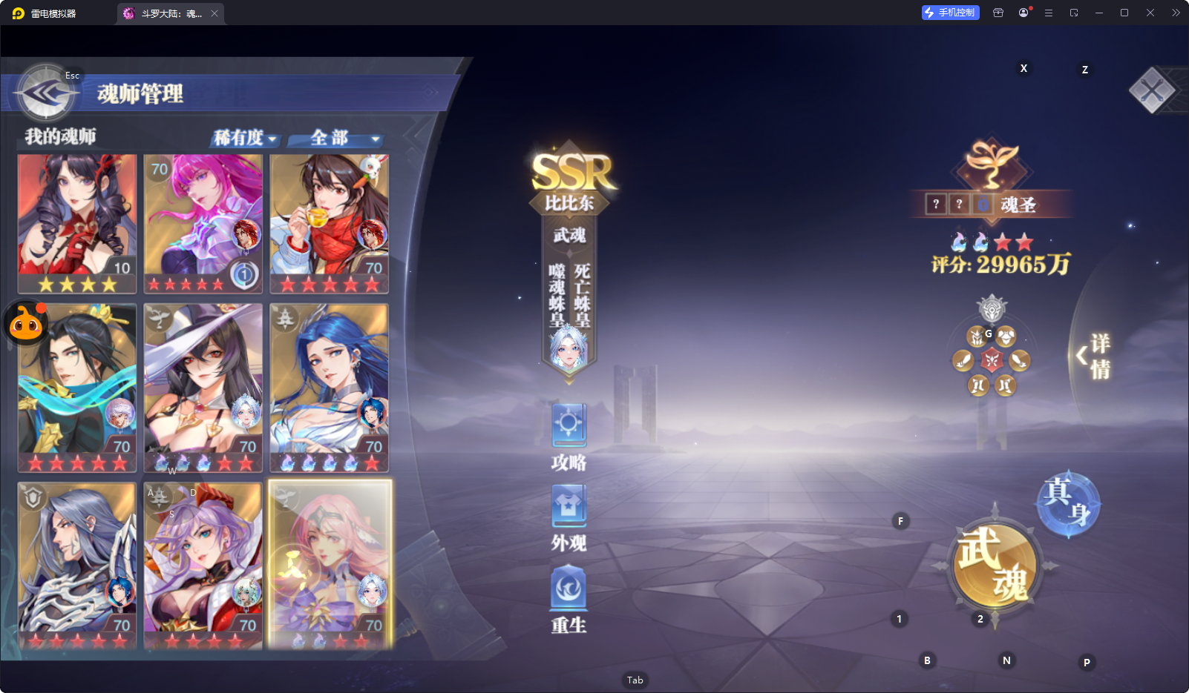The height and width of the screenshot is (693, 1189).
Task: Select the blue-haired woman hero card
Action: coord(330,388)
